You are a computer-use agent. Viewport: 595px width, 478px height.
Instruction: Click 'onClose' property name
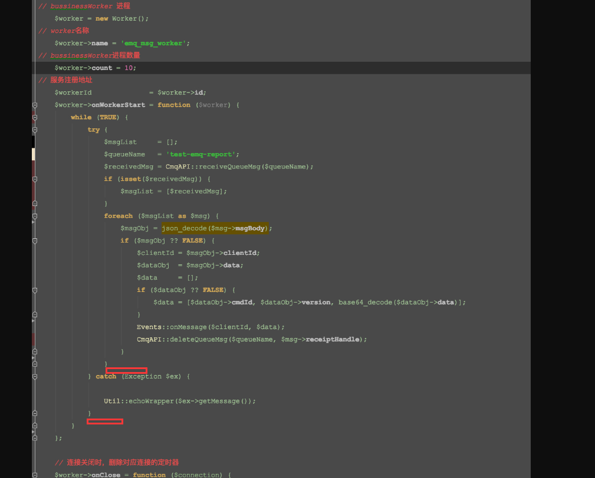106,475
